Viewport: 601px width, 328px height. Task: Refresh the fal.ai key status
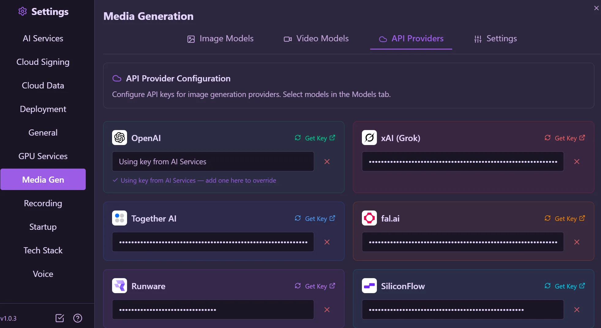[547, 218]
